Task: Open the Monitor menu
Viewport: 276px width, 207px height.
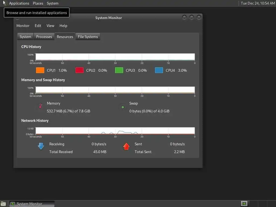Action: (23, 26)
